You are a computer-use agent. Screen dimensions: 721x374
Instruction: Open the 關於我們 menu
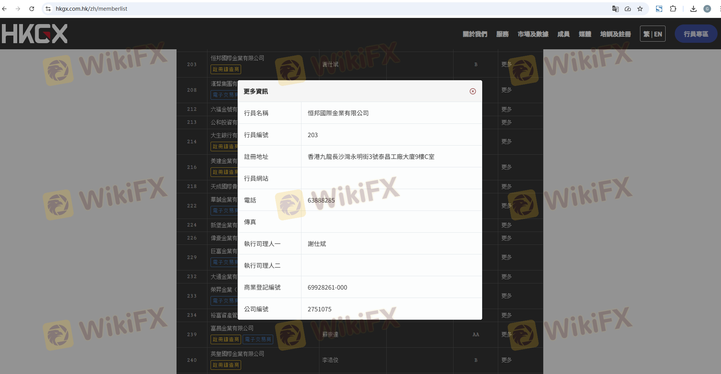click(475, 34)
